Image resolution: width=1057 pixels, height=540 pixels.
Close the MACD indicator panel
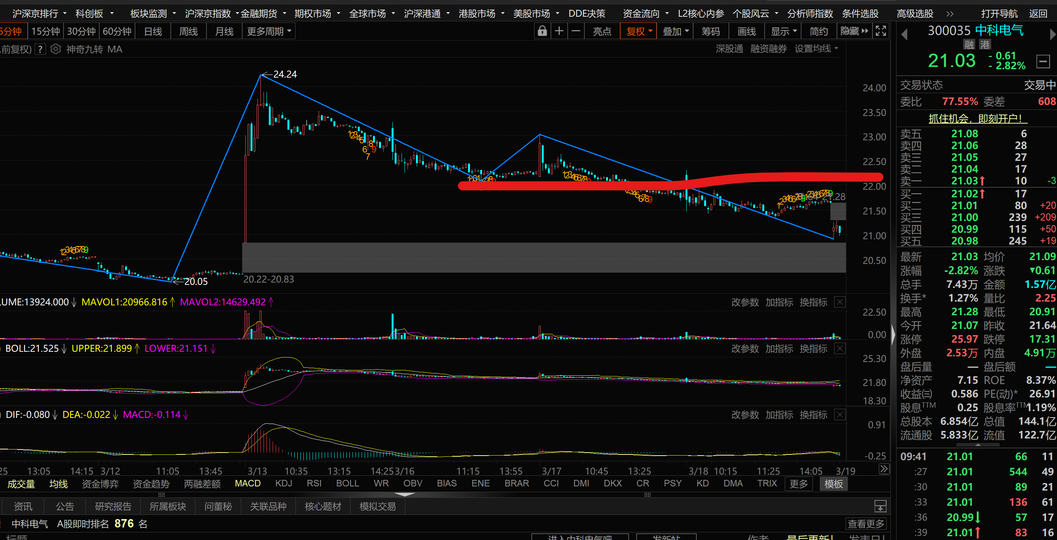(x=840, y=415)
